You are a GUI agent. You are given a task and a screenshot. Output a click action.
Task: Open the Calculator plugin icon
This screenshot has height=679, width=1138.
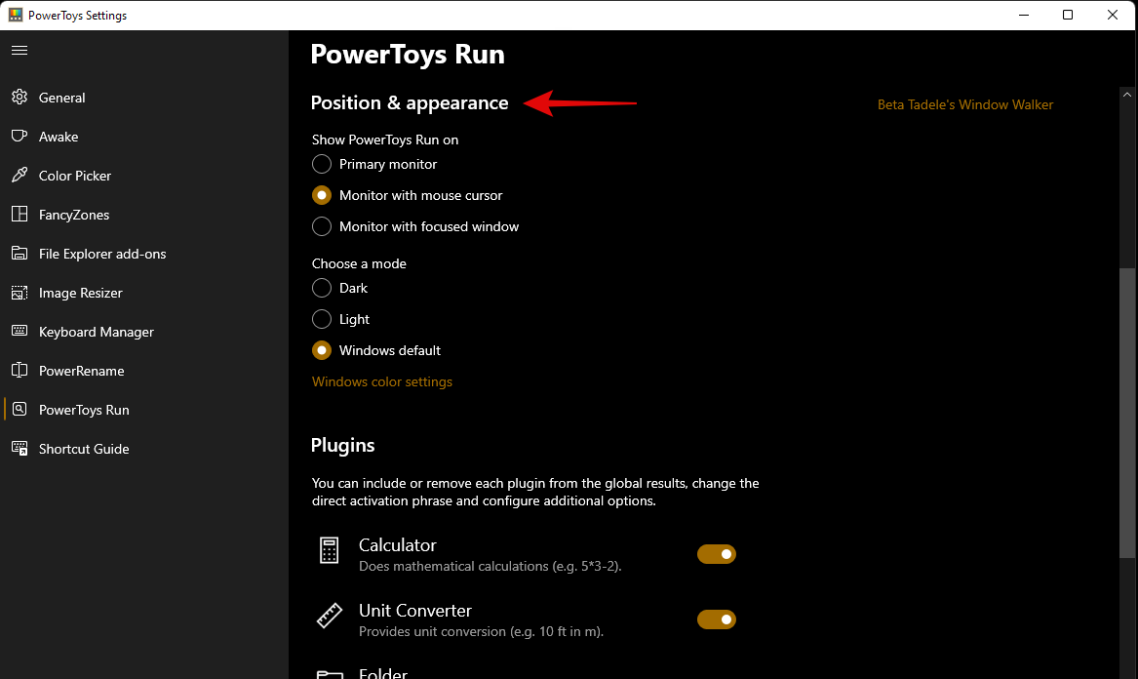pos(328,550)
